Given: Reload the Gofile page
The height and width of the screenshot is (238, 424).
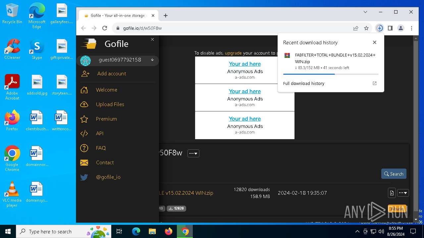Looking at the screenshot, I should coord(105,28).
